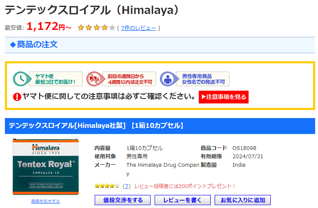
Task: Click the small star rating above the buttons
Action: click(x=107, y=186)
